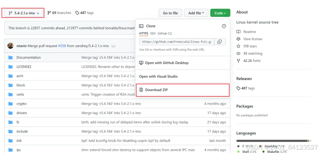Click the fork icon beside 42.2k forks
The width and height of the screenshot is (319, 153).
coord(238,61)
